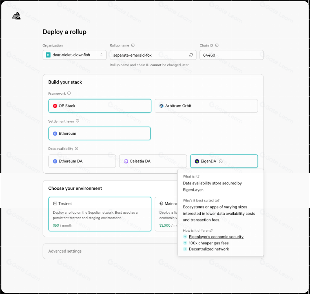Click the 'Decentralized network' tooltip text

(209, 249)
